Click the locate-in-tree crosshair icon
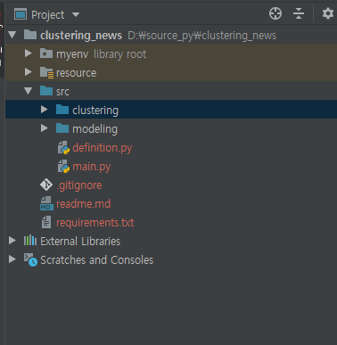The height and width of the screenshot is (345, 337). pyautogui.click(x=275, y=13)
